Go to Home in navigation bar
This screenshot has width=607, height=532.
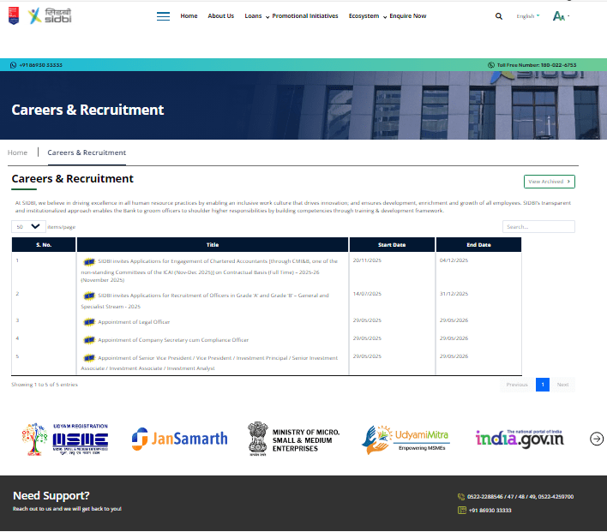coord(189,16)
